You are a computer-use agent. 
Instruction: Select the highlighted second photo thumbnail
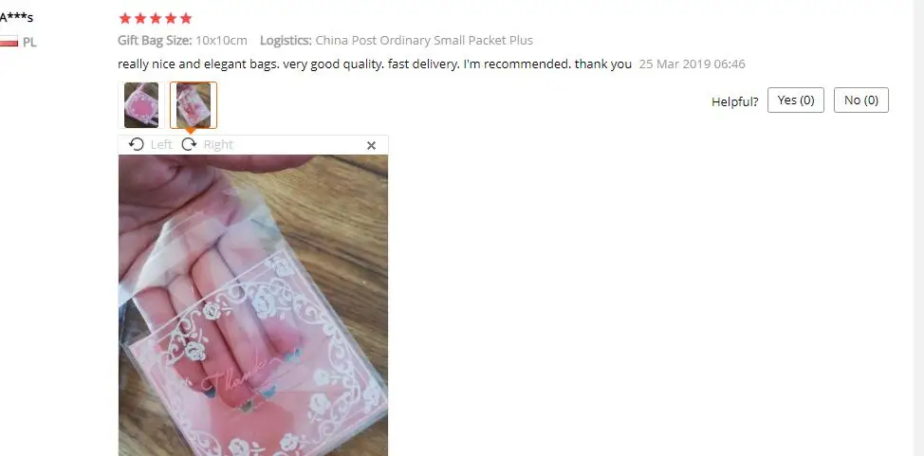click(x=194, y=105)
